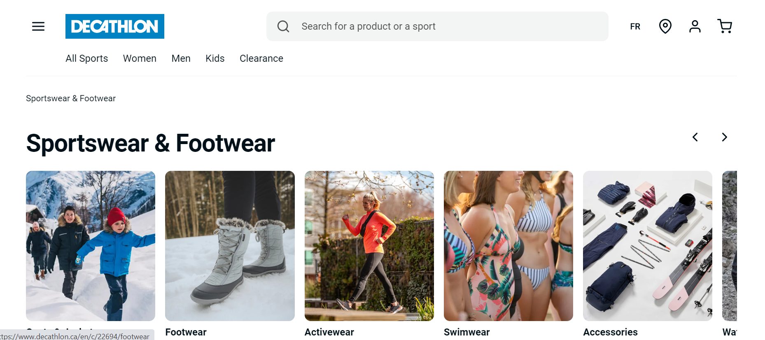The image size is (765, 340).
Task: Open the Men menu
Action: coord(181,58)
